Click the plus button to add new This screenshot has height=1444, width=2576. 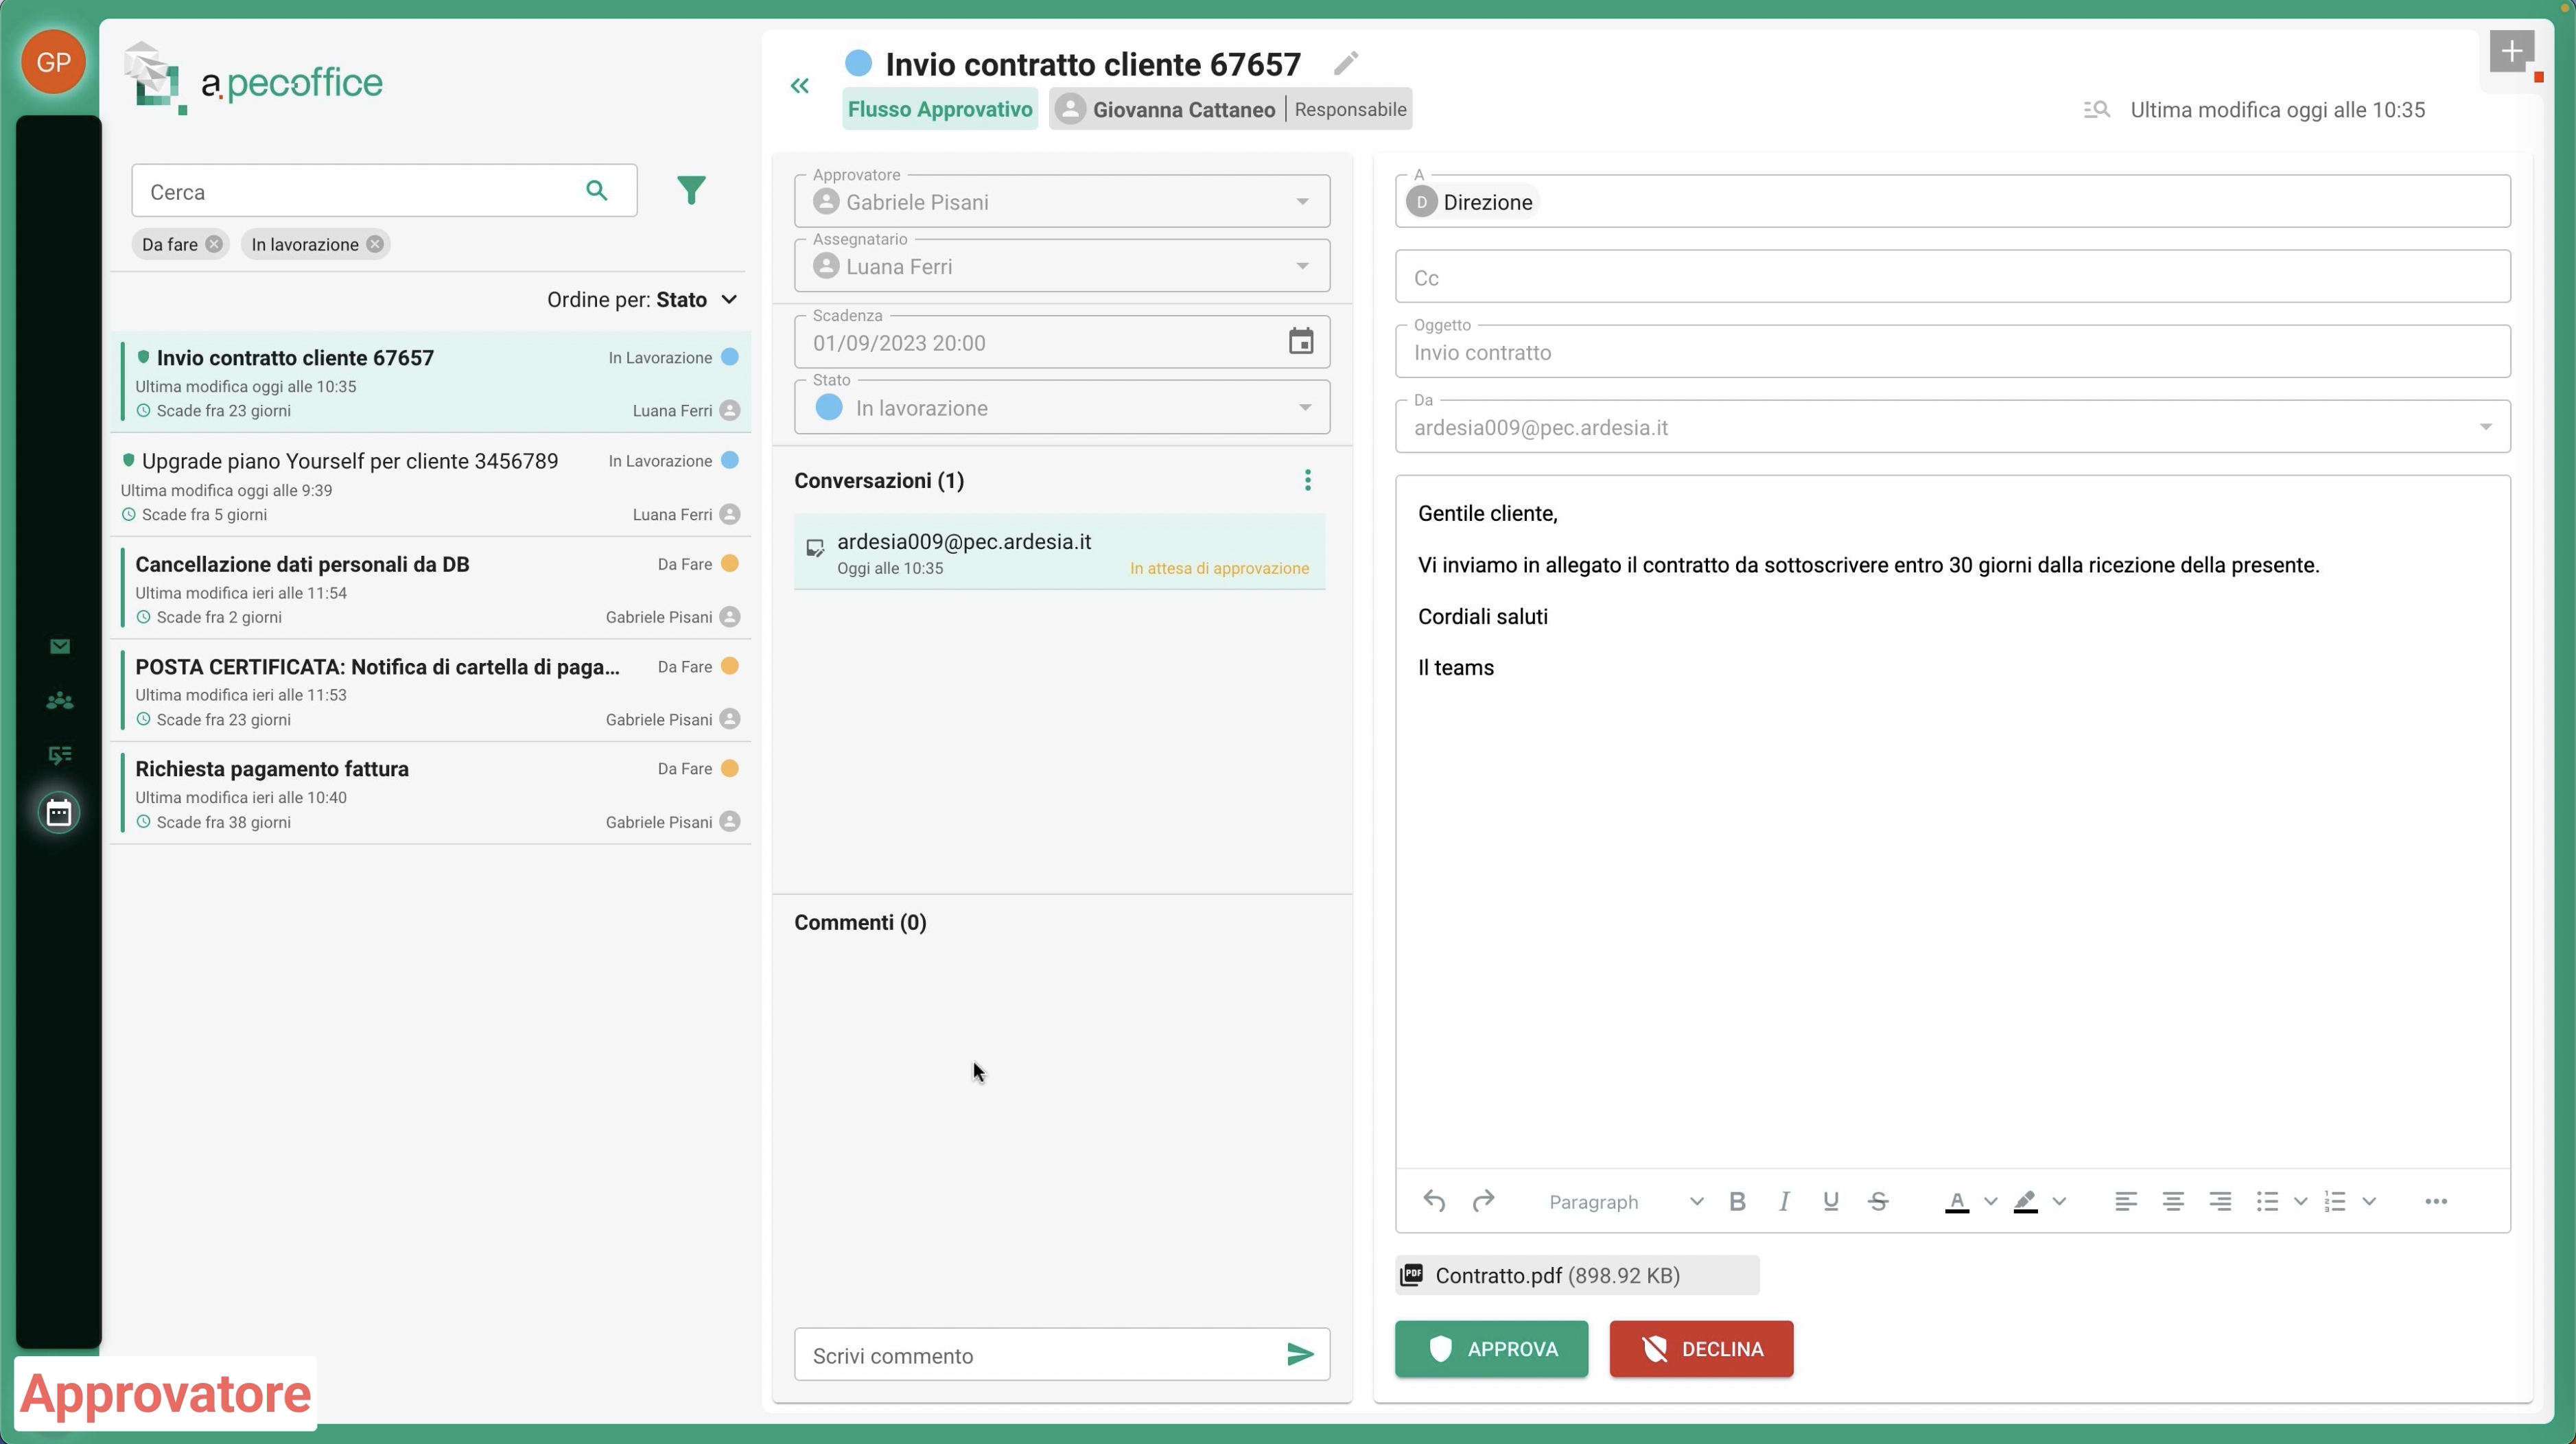[x=2512, y=52]
